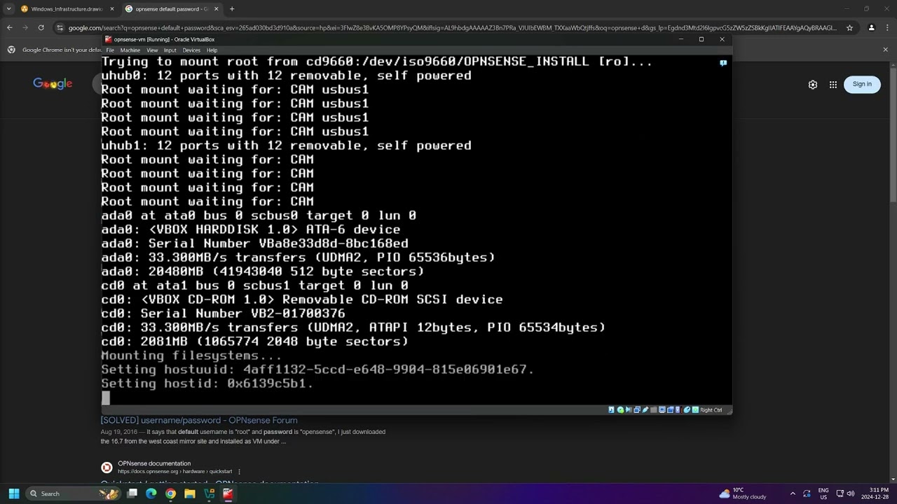Click the mouse integration indicator in VirtualBox status bar
Image resolution: width=897 pixels, height=504 pixels.
click(x=687, y=410)
